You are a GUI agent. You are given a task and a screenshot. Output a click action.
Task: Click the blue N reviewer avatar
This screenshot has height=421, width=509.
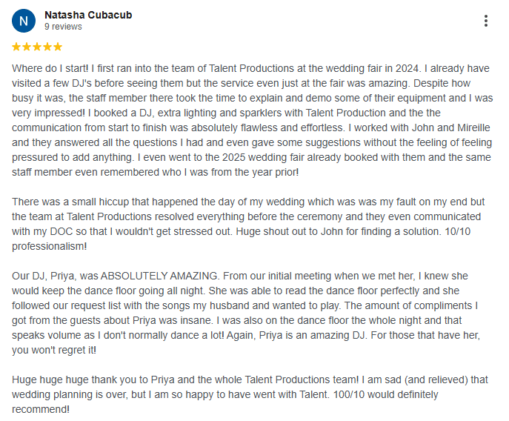pyautogui.click(x=24, y=21)
